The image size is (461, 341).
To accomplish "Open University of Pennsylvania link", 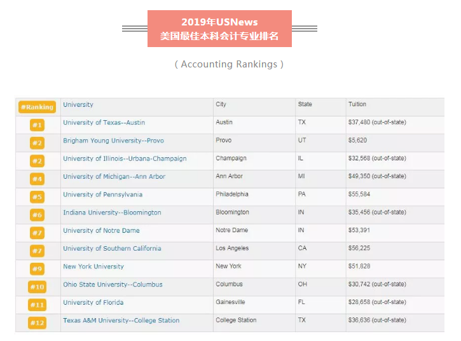I will click(x=102, y=195).
